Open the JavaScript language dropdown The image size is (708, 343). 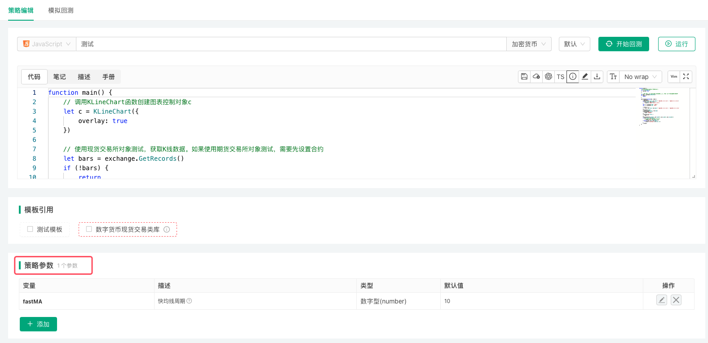(x=47, y=44)
